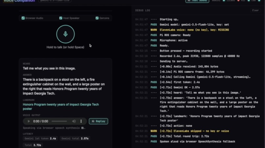Click the "Total round trip: 2.72s" log line
265x148 pixels.
(184, 136)
